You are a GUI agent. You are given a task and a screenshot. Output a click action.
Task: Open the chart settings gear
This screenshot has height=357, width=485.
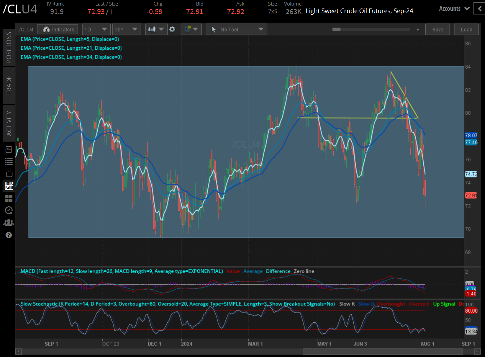(x=172, y=29)
